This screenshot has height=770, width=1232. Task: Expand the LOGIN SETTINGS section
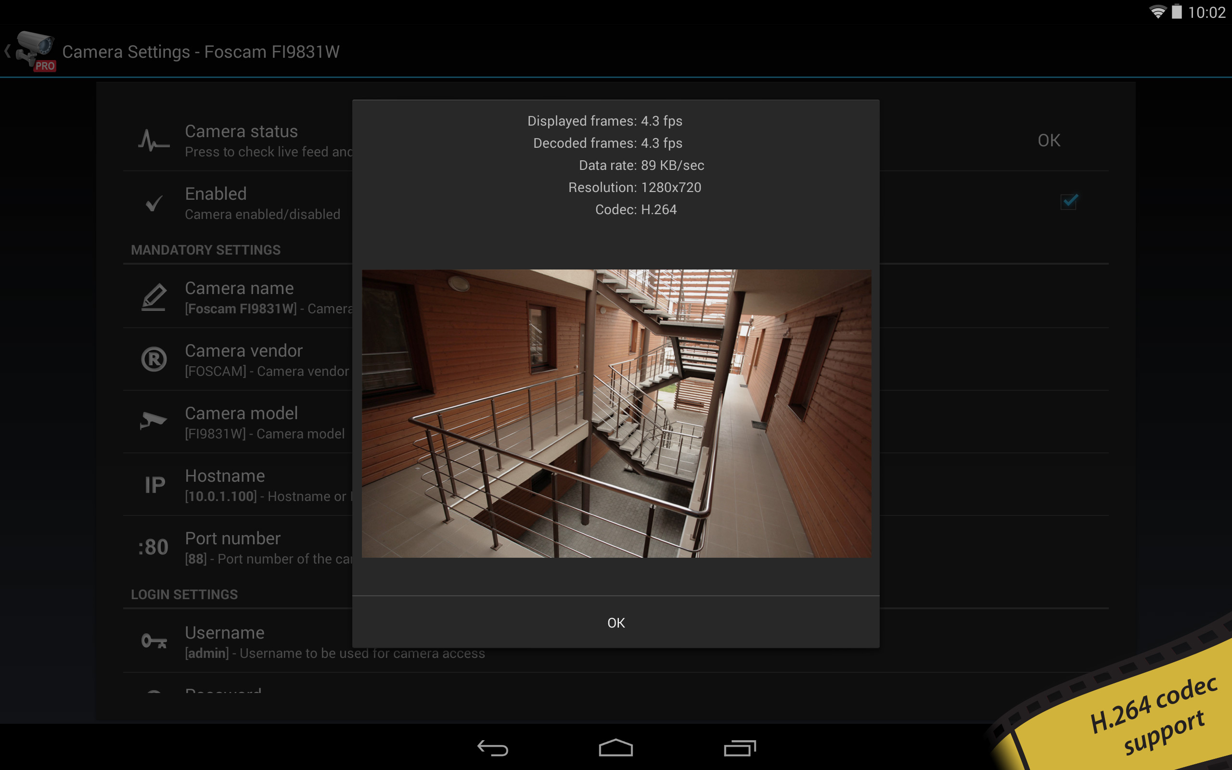(184, 594)
